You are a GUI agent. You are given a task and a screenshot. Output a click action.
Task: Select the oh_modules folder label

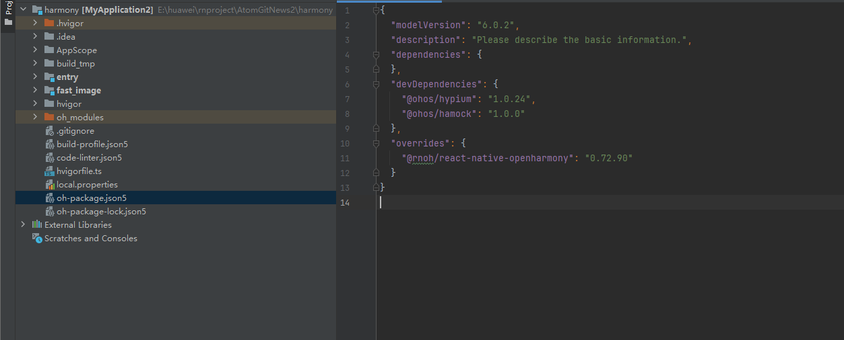click(x=80, y=118)
